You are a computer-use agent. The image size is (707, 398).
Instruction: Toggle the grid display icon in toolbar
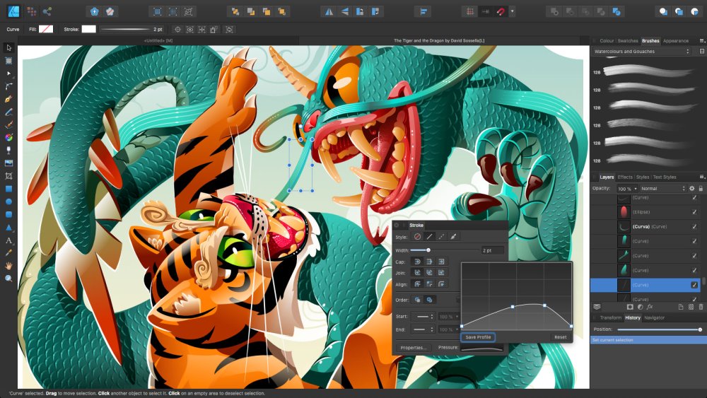click(x=470, y=12)
